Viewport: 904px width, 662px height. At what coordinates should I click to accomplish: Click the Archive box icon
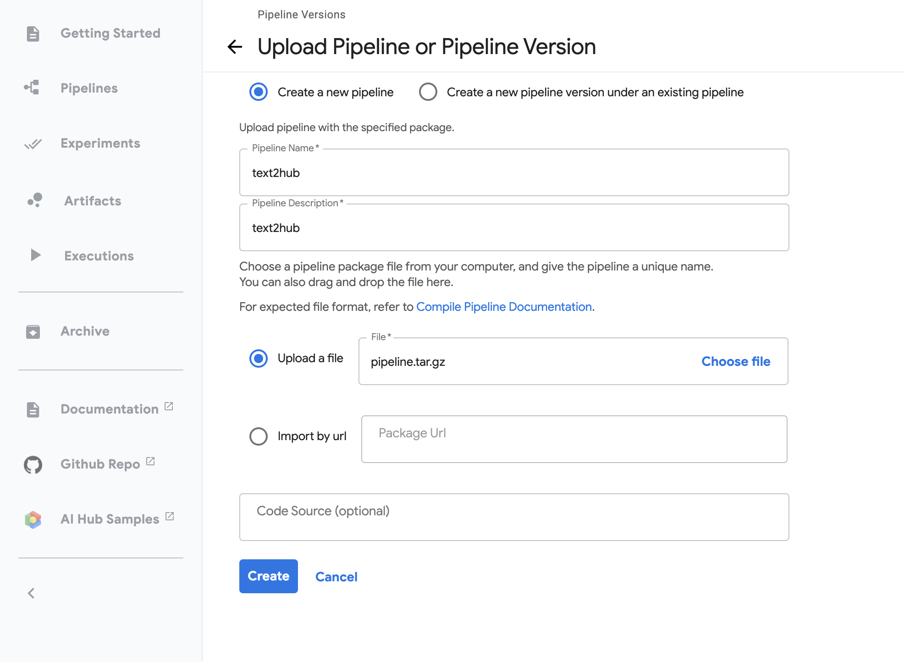(33, 331)
